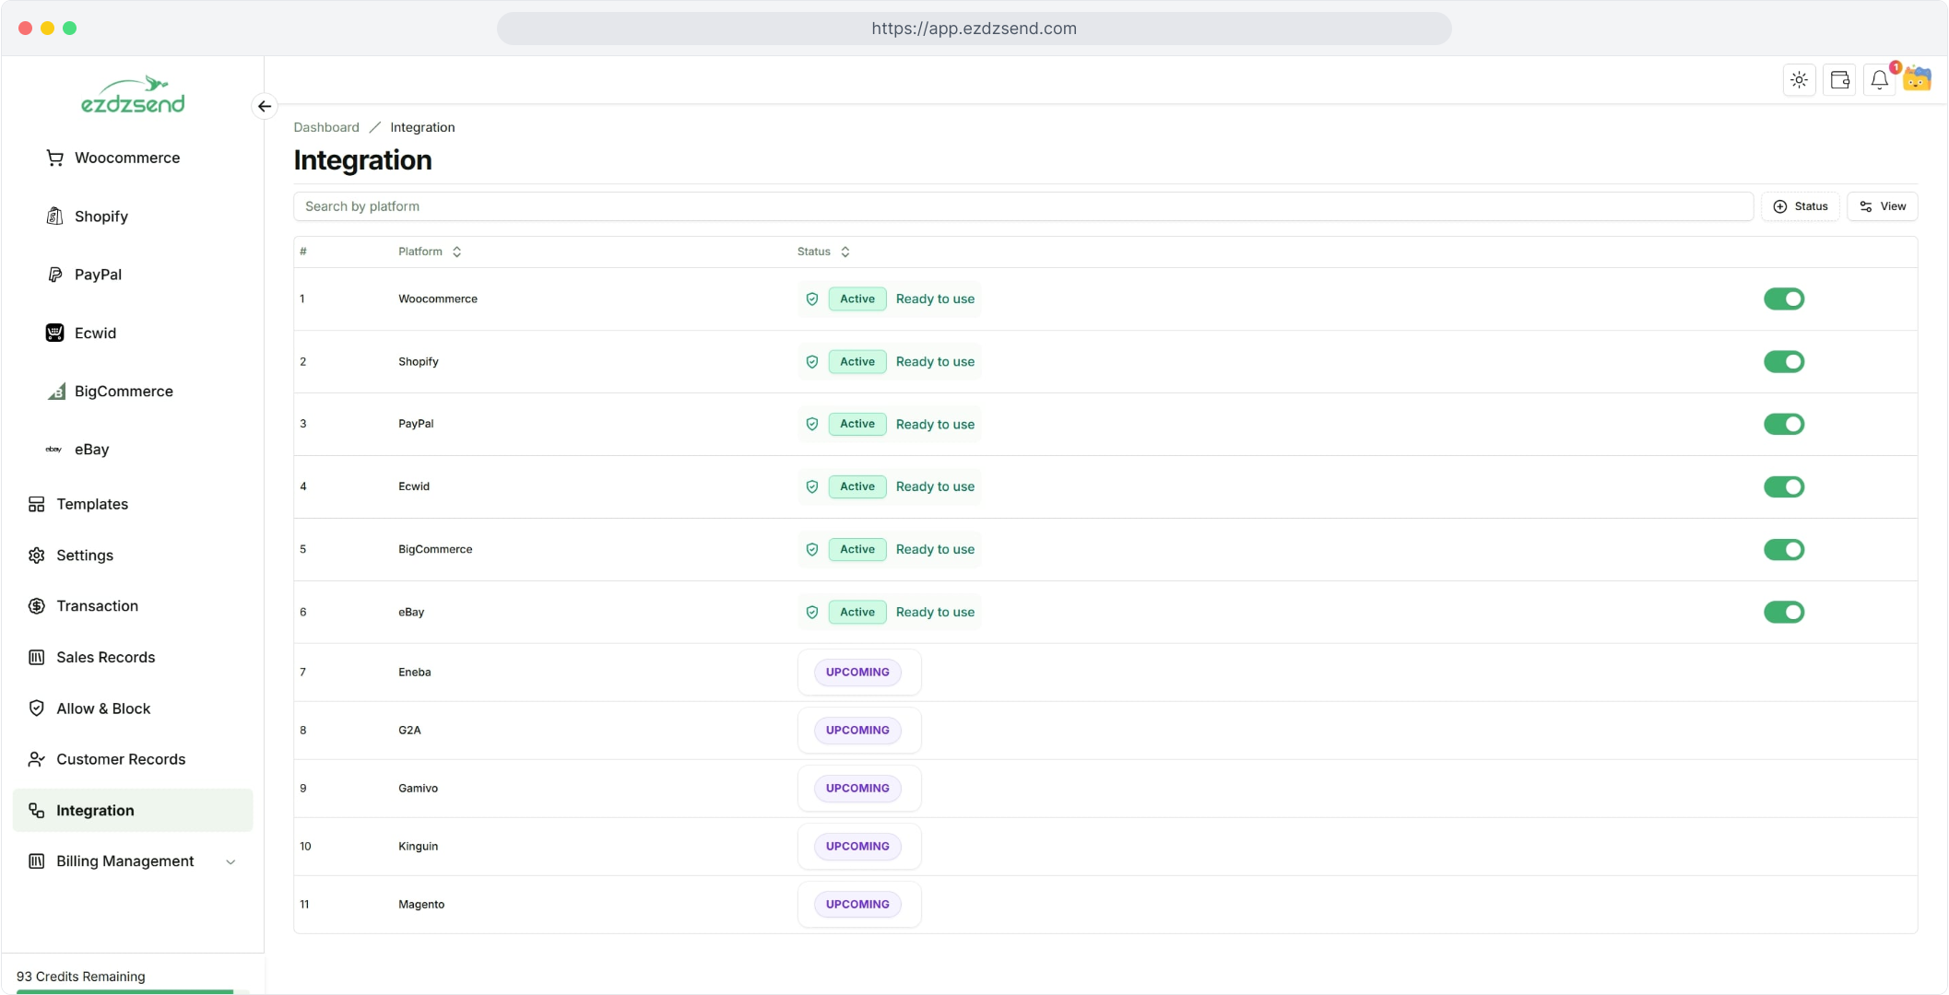Open the wallet icon in header
This screenshot has width=1949, height=995.
pyautogui.click(x=1839, y=80)
